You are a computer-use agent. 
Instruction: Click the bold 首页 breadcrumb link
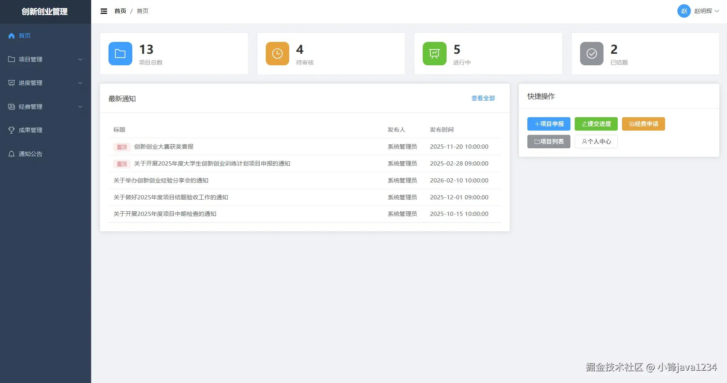click(x=120, y=11)
